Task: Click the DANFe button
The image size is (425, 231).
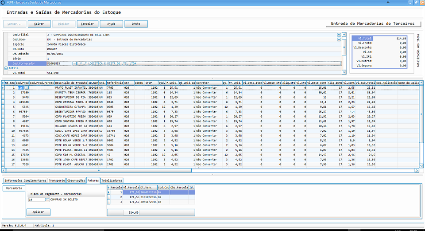Action: tap(136, 24)
